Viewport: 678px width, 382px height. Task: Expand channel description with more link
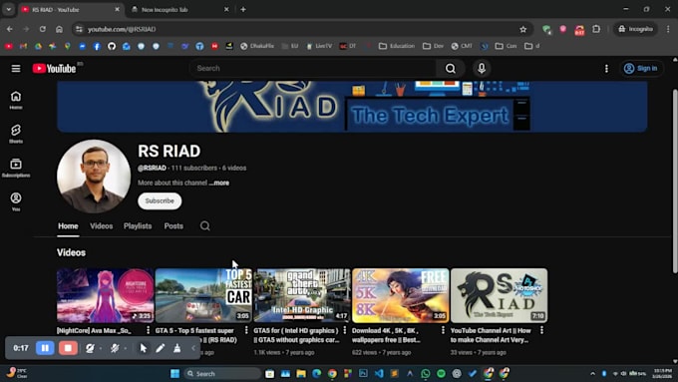click(219, 183)
